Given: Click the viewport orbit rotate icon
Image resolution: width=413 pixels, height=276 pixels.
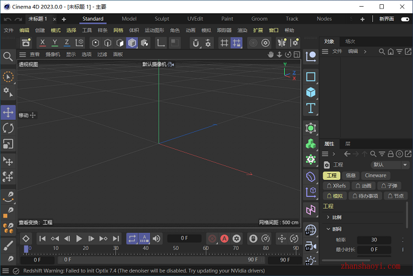Looking at the screenshot, I should click(288, 55).
